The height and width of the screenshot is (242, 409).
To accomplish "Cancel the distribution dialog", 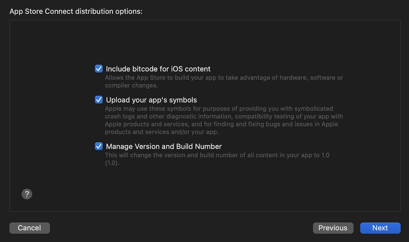I will (x=30, y=228).
